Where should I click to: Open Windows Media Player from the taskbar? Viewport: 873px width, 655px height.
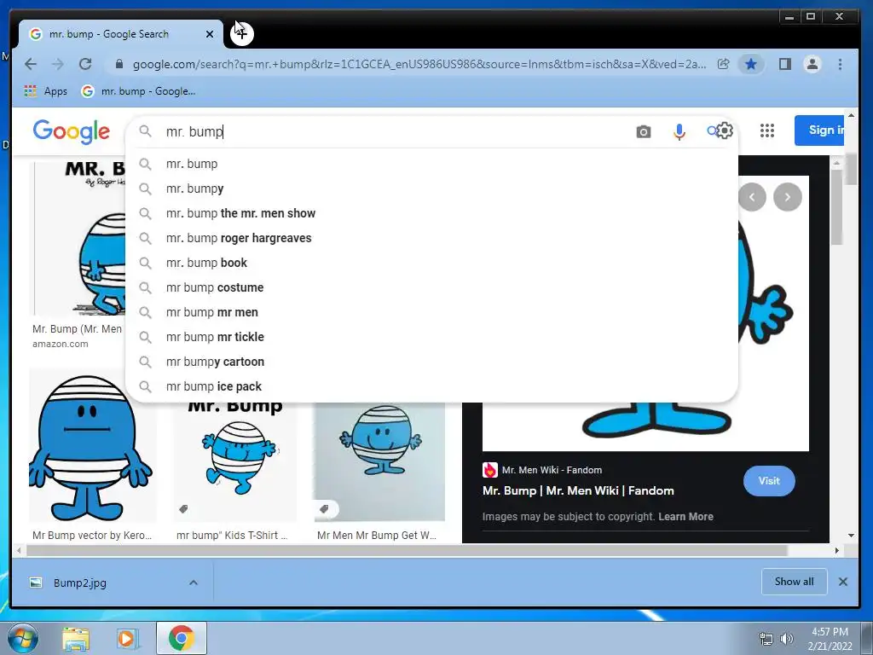(126, 639)
